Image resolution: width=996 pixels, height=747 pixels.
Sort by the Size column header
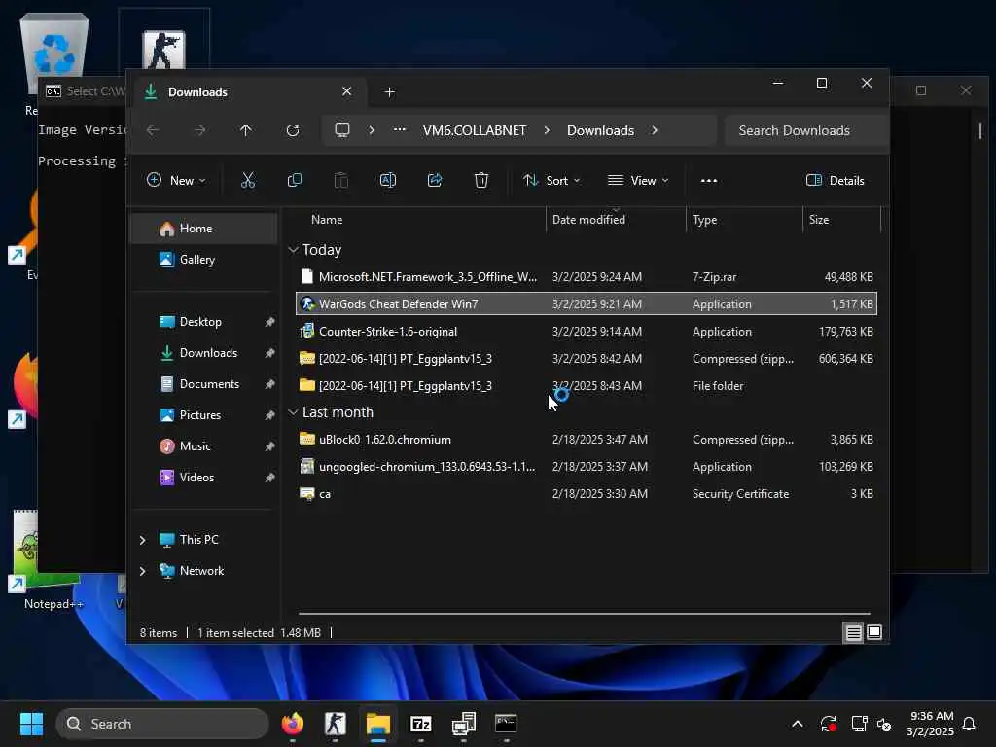(841, 220)
